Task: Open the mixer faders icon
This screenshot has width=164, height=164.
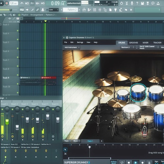Action: point(100,10)
